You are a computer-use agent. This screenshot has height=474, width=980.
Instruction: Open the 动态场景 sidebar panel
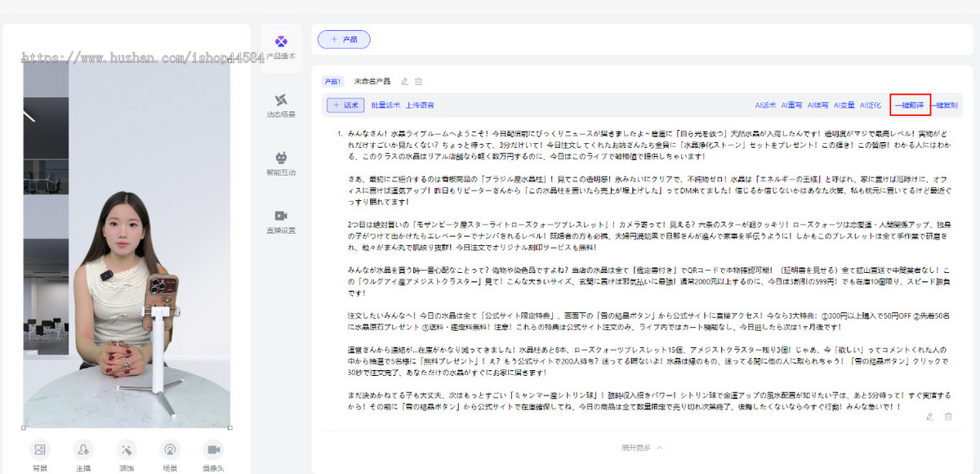[281, 106]
